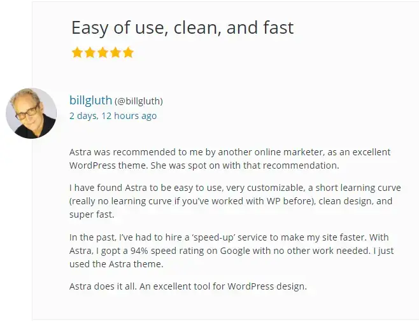Click 'WordPress theme' in the first paragraph
The width and height of the screenshot is (419, 322).
click(108, 165)
